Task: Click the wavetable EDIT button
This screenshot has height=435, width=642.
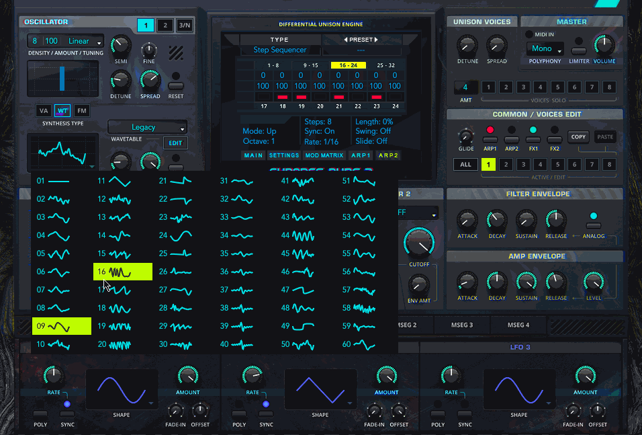Action: (x=175, y=143)
